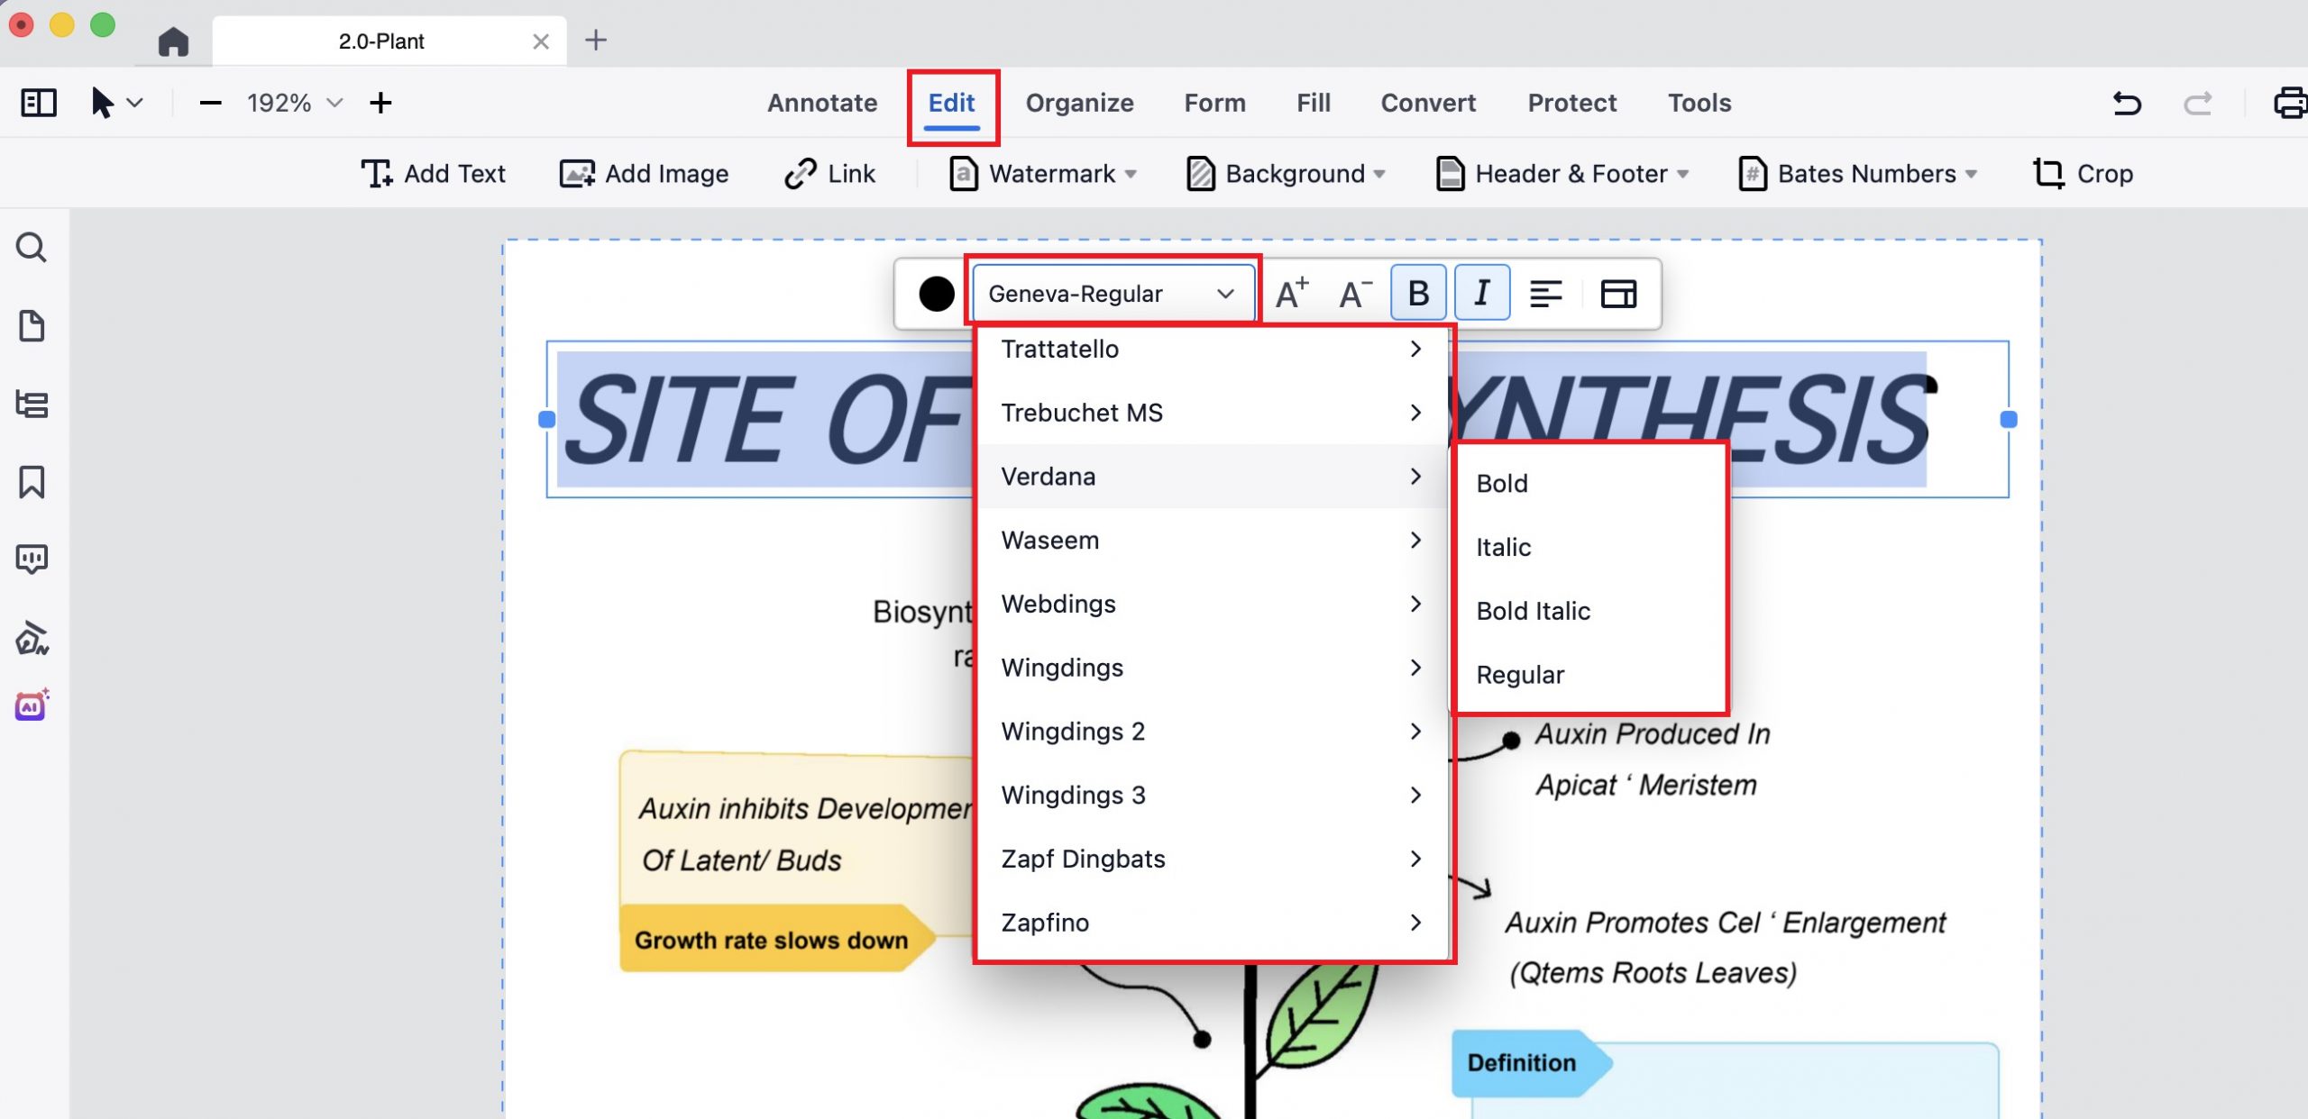Zoom out with the minus icon
2308x1119 pixels.
(210, 103)
